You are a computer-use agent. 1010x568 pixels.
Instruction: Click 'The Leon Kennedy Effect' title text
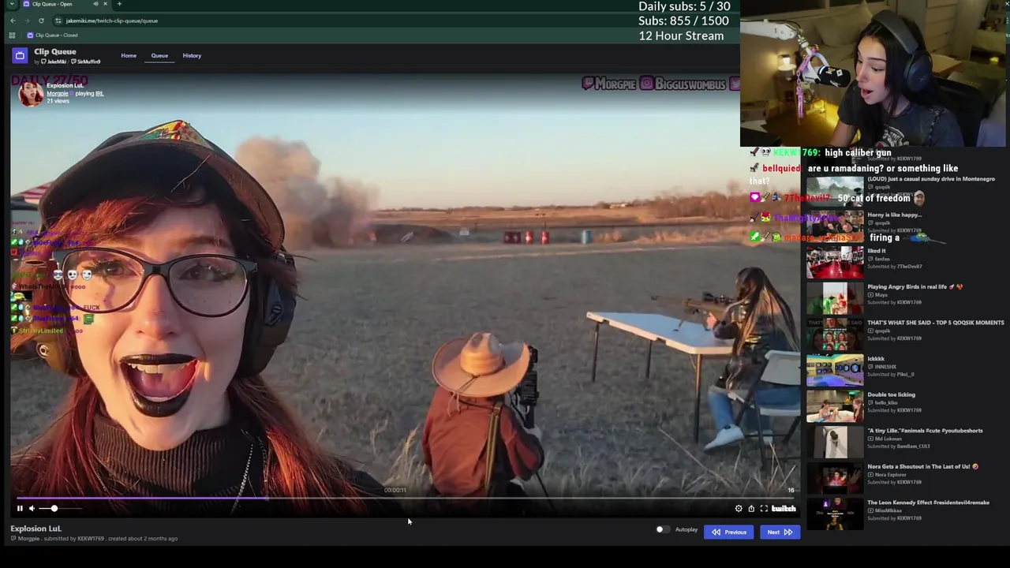pyautogui.click(x=928, y=503)
